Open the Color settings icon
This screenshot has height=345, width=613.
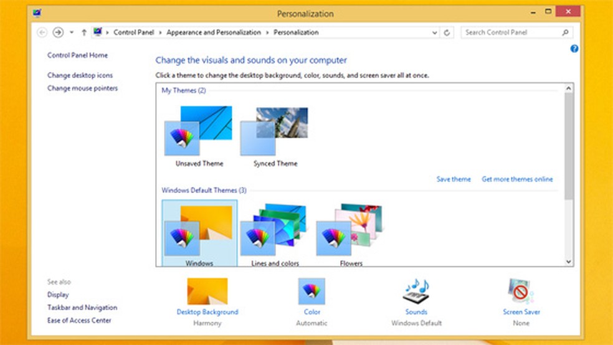tap(311, 291)
